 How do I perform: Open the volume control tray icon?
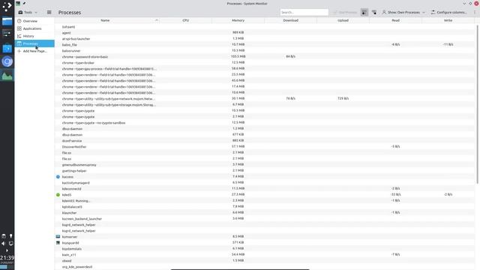(x=3, y=244)
